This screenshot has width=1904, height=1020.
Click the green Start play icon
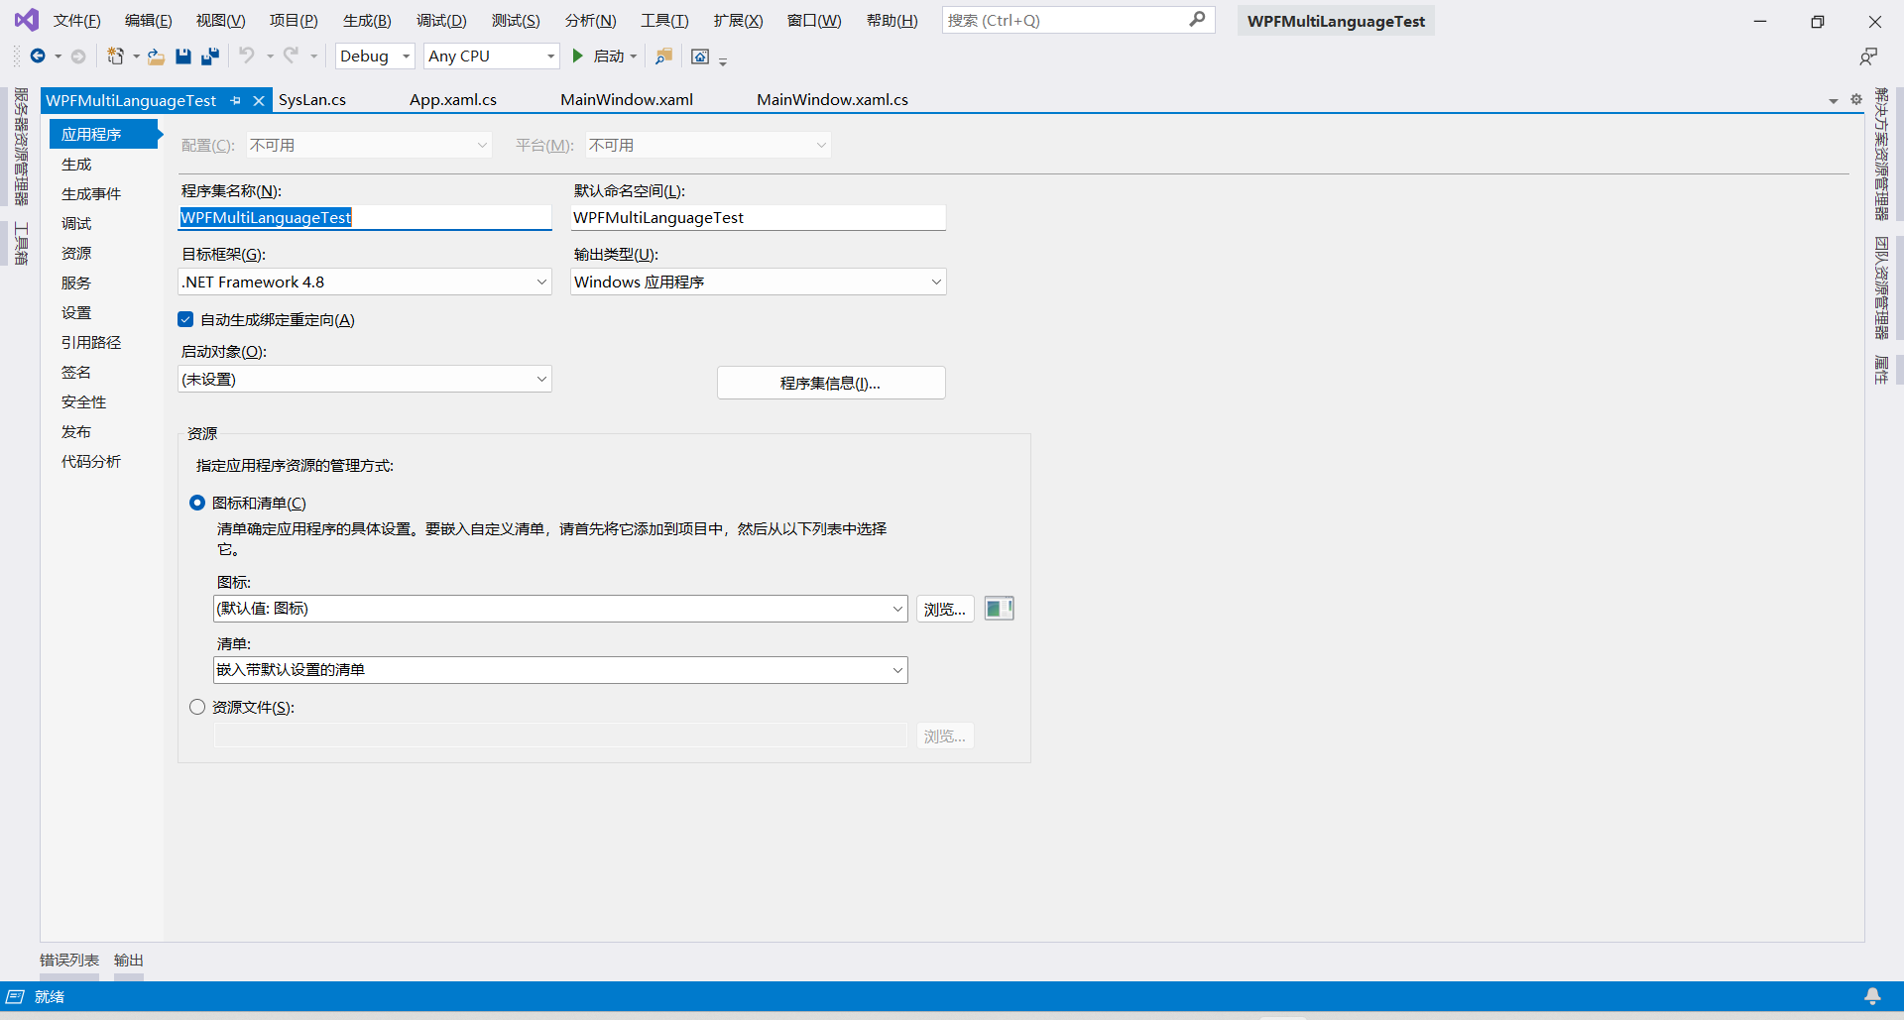[x=578, y=57]
